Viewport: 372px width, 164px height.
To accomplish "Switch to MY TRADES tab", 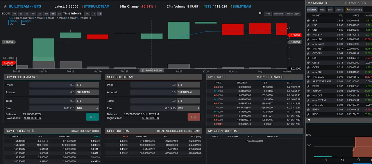I will coord(217,77).
